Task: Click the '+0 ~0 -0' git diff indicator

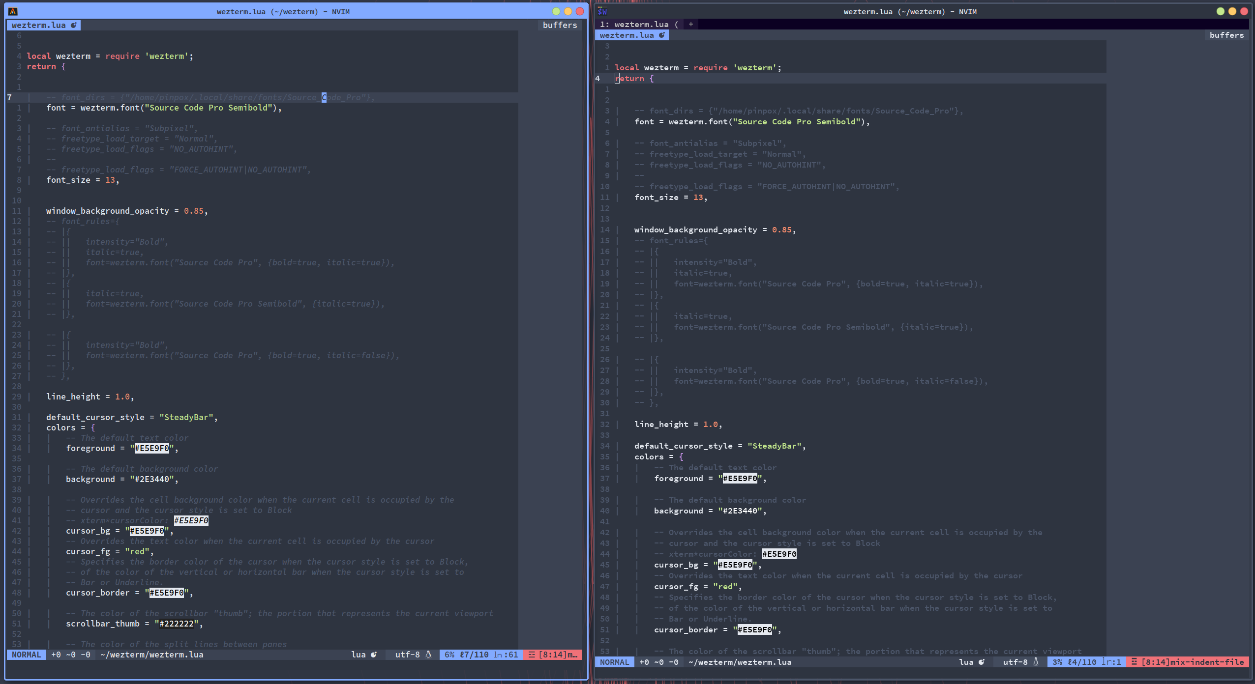Action: [70, 655]
